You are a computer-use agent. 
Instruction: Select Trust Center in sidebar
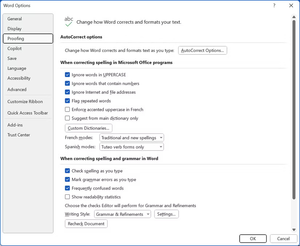[x=19, y=135]
